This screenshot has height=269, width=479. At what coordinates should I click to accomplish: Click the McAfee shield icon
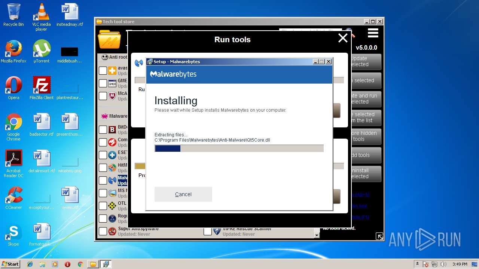click(112, 96)
